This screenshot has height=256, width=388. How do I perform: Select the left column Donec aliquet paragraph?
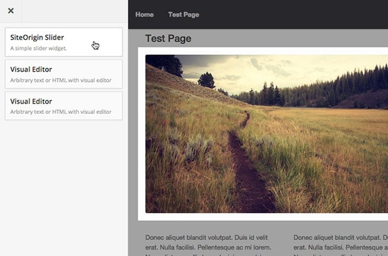(208, 245)
